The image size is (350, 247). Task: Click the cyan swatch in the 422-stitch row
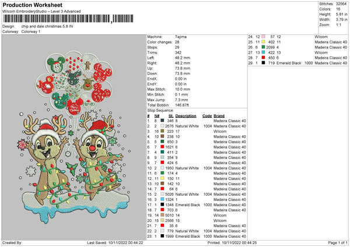click(x=264, y=52)
